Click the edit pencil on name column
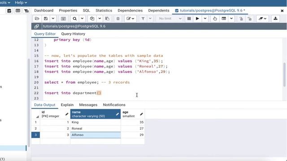Image resolution: width=287 pixels, height=161 pixels. coord(117,114)
